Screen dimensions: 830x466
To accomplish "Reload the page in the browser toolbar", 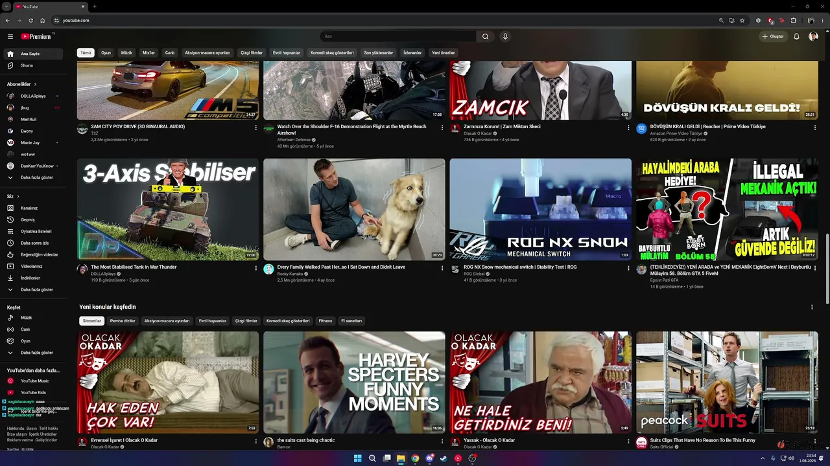I will tap(30, 21).
